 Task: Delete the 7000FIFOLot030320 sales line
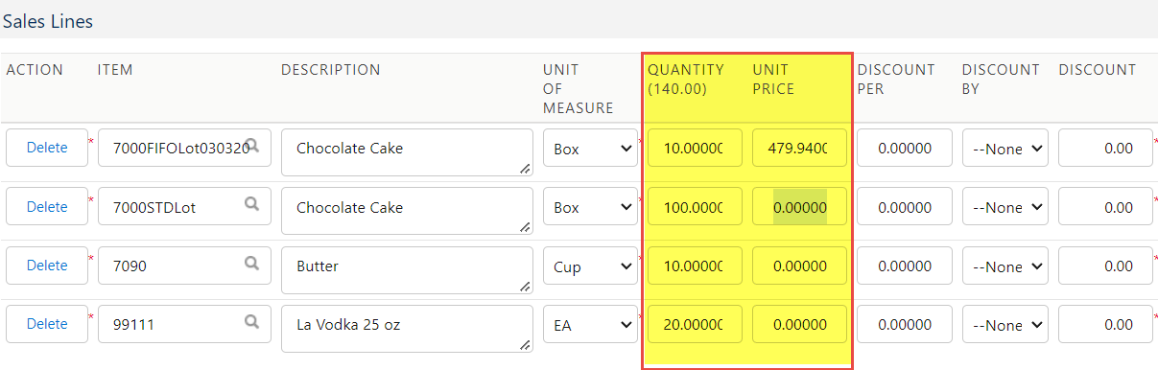point(47,148)
